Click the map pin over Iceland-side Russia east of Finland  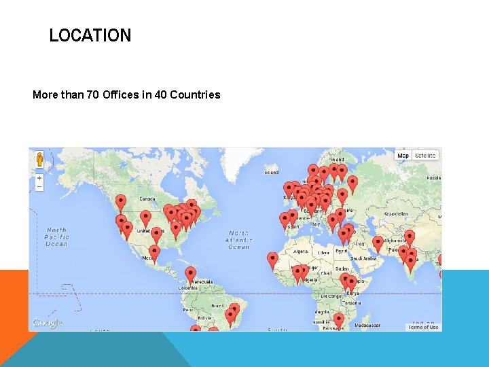click(x=352, y=185)
